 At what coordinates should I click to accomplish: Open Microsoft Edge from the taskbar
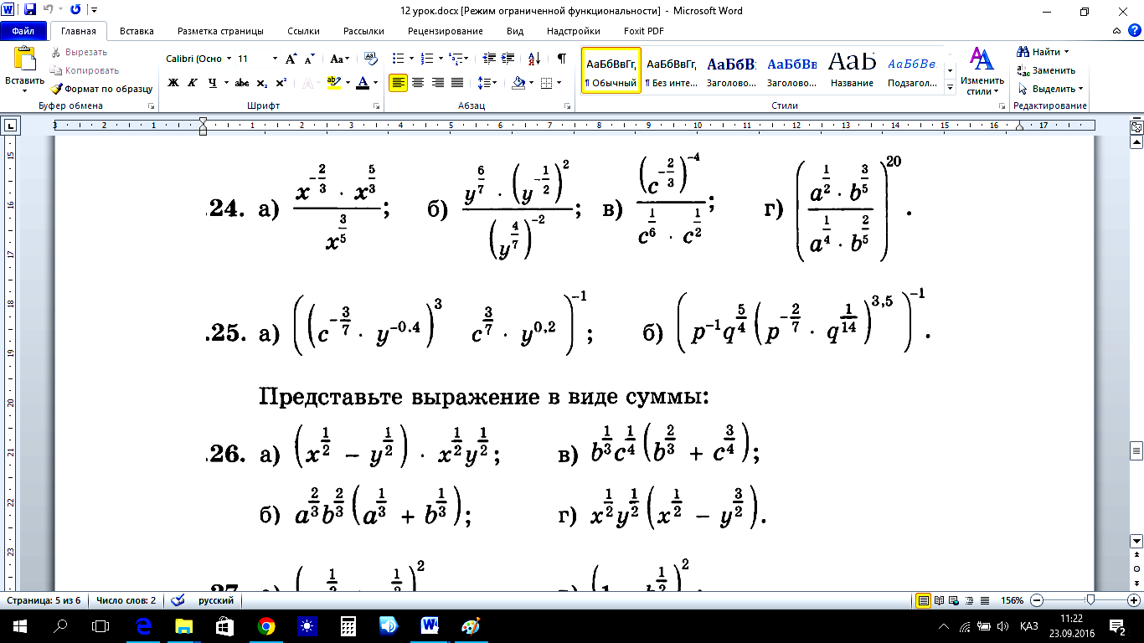pos(142,626)
